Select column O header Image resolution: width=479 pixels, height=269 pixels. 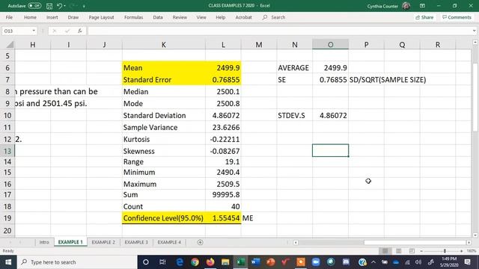(x=330, y=45)
